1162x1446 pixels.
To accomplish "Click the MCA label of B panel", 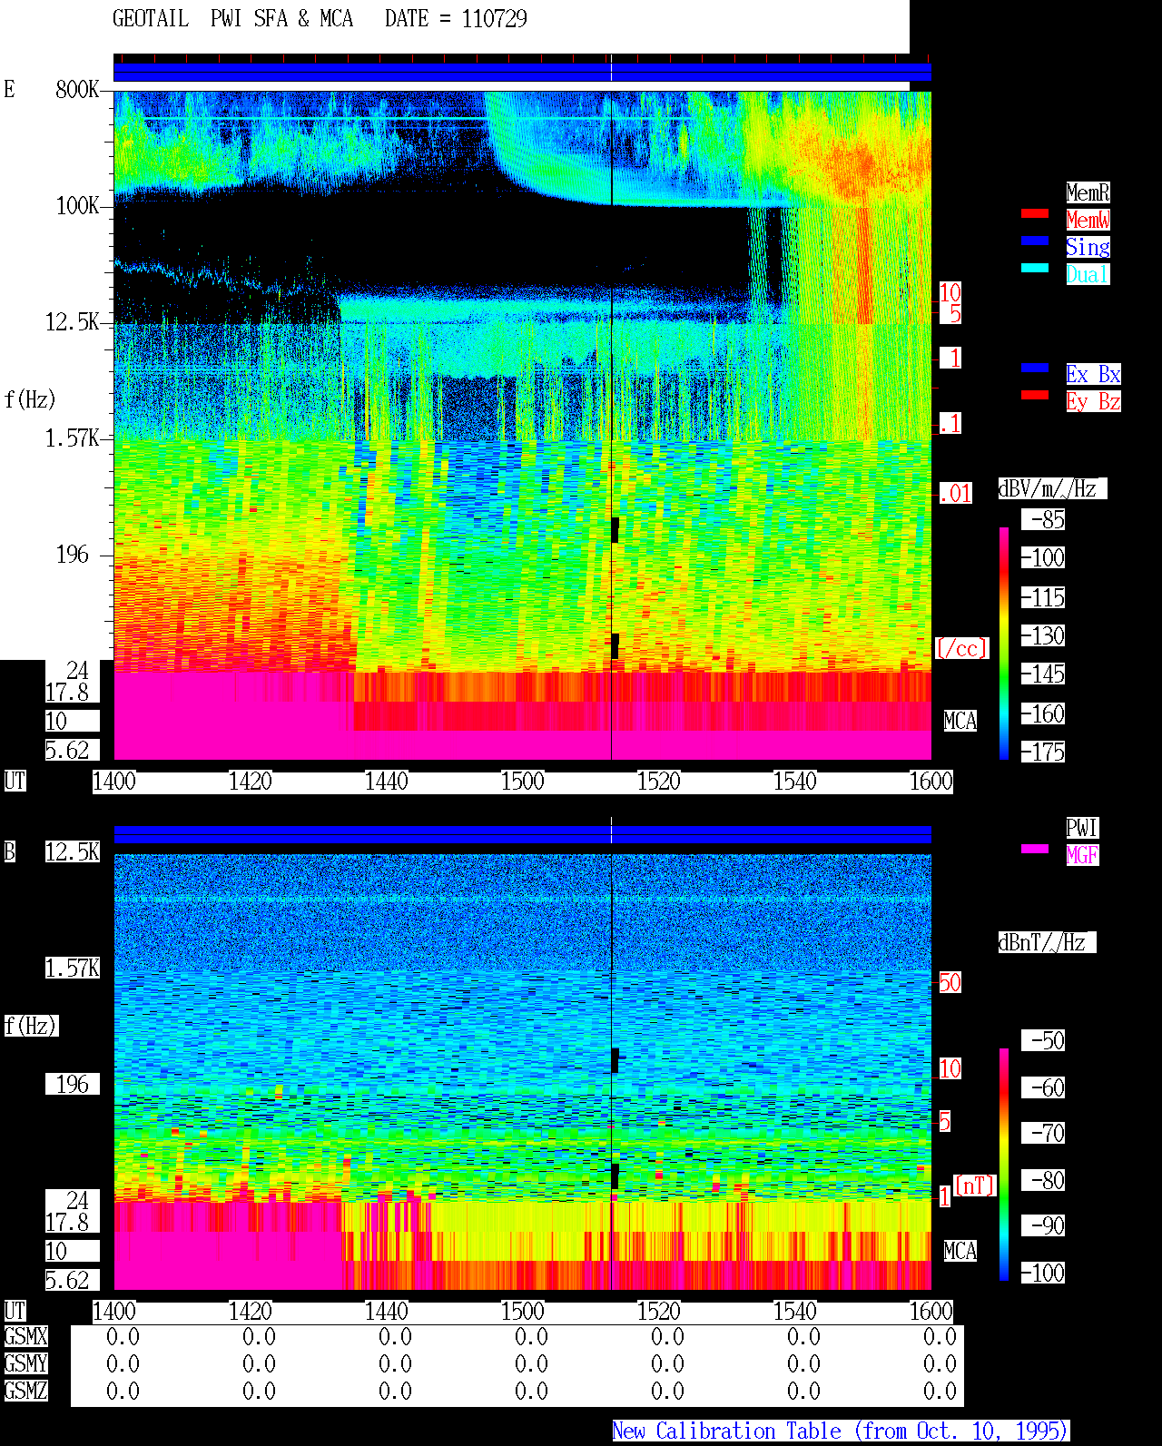I will coord(960,1251).
